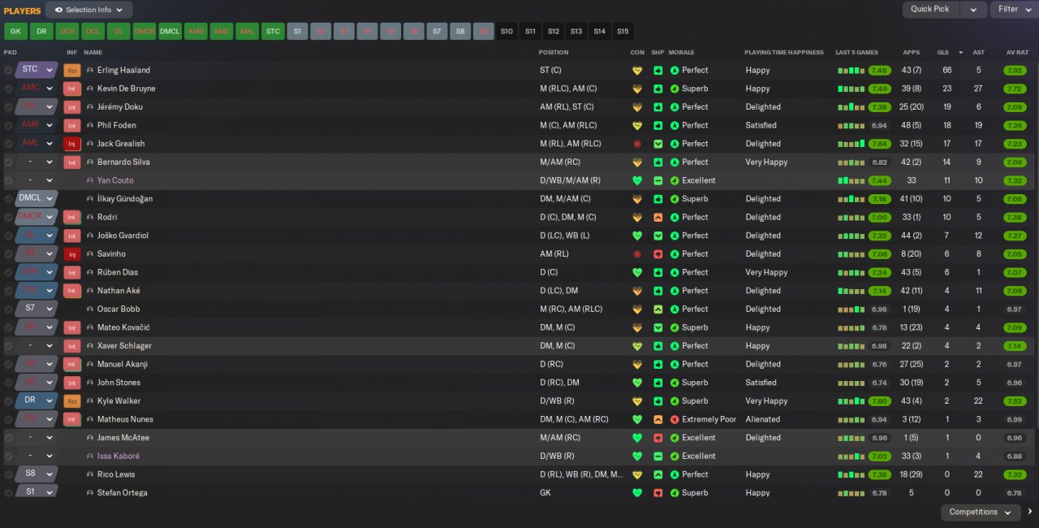Click İlkay Gündoğan's morale icon
The height and width of the screenshot is (528, 1039).
click(675, 199)
